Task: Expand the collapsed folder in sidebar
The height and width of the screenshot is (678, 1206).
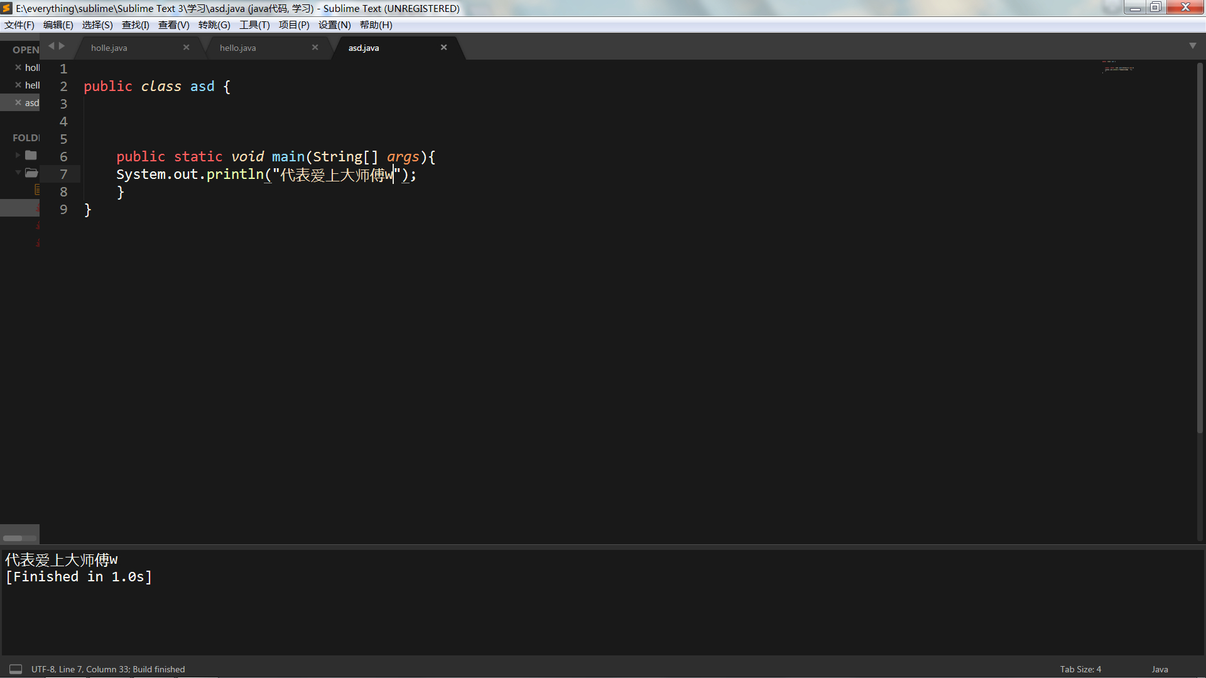Action: [18, 155]
